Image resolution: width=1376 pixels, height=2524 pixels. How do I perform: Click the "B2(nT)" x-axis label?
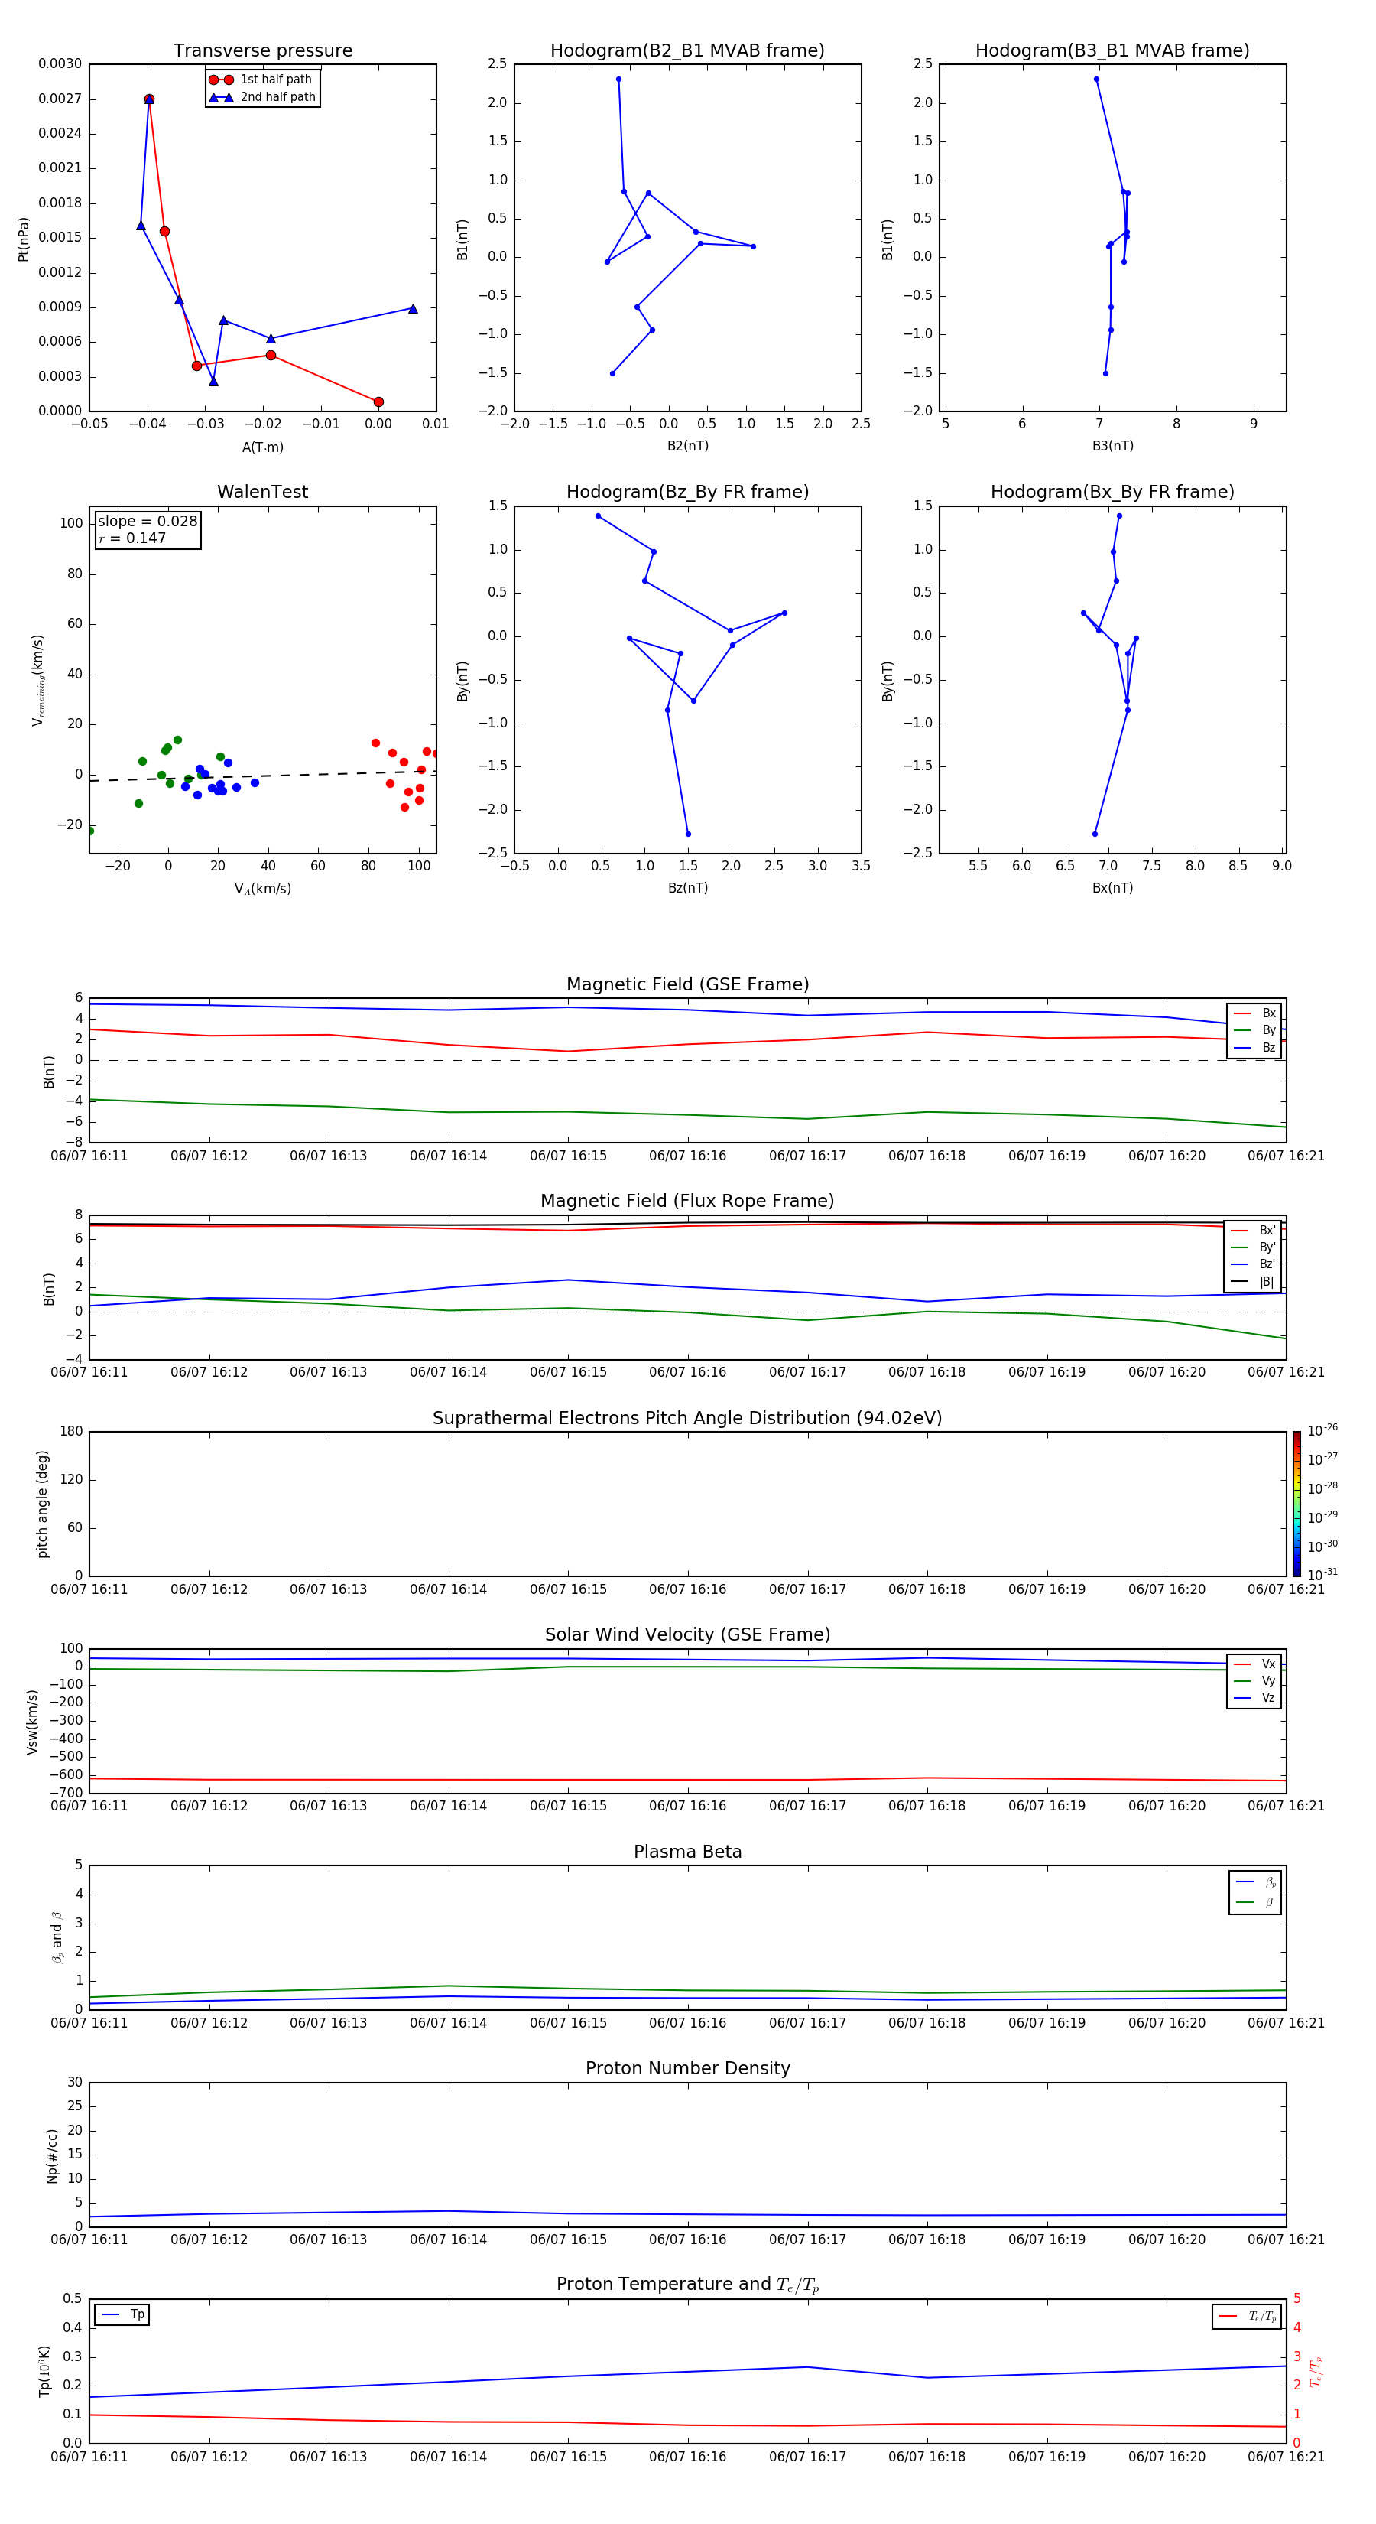point(687,447)
